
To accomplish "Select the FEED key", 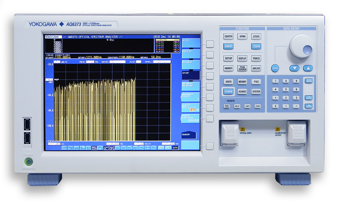I will [x=258, y=106].
